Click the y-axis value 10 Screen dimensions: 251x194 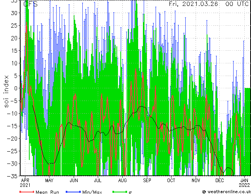(x=14, y=63)
